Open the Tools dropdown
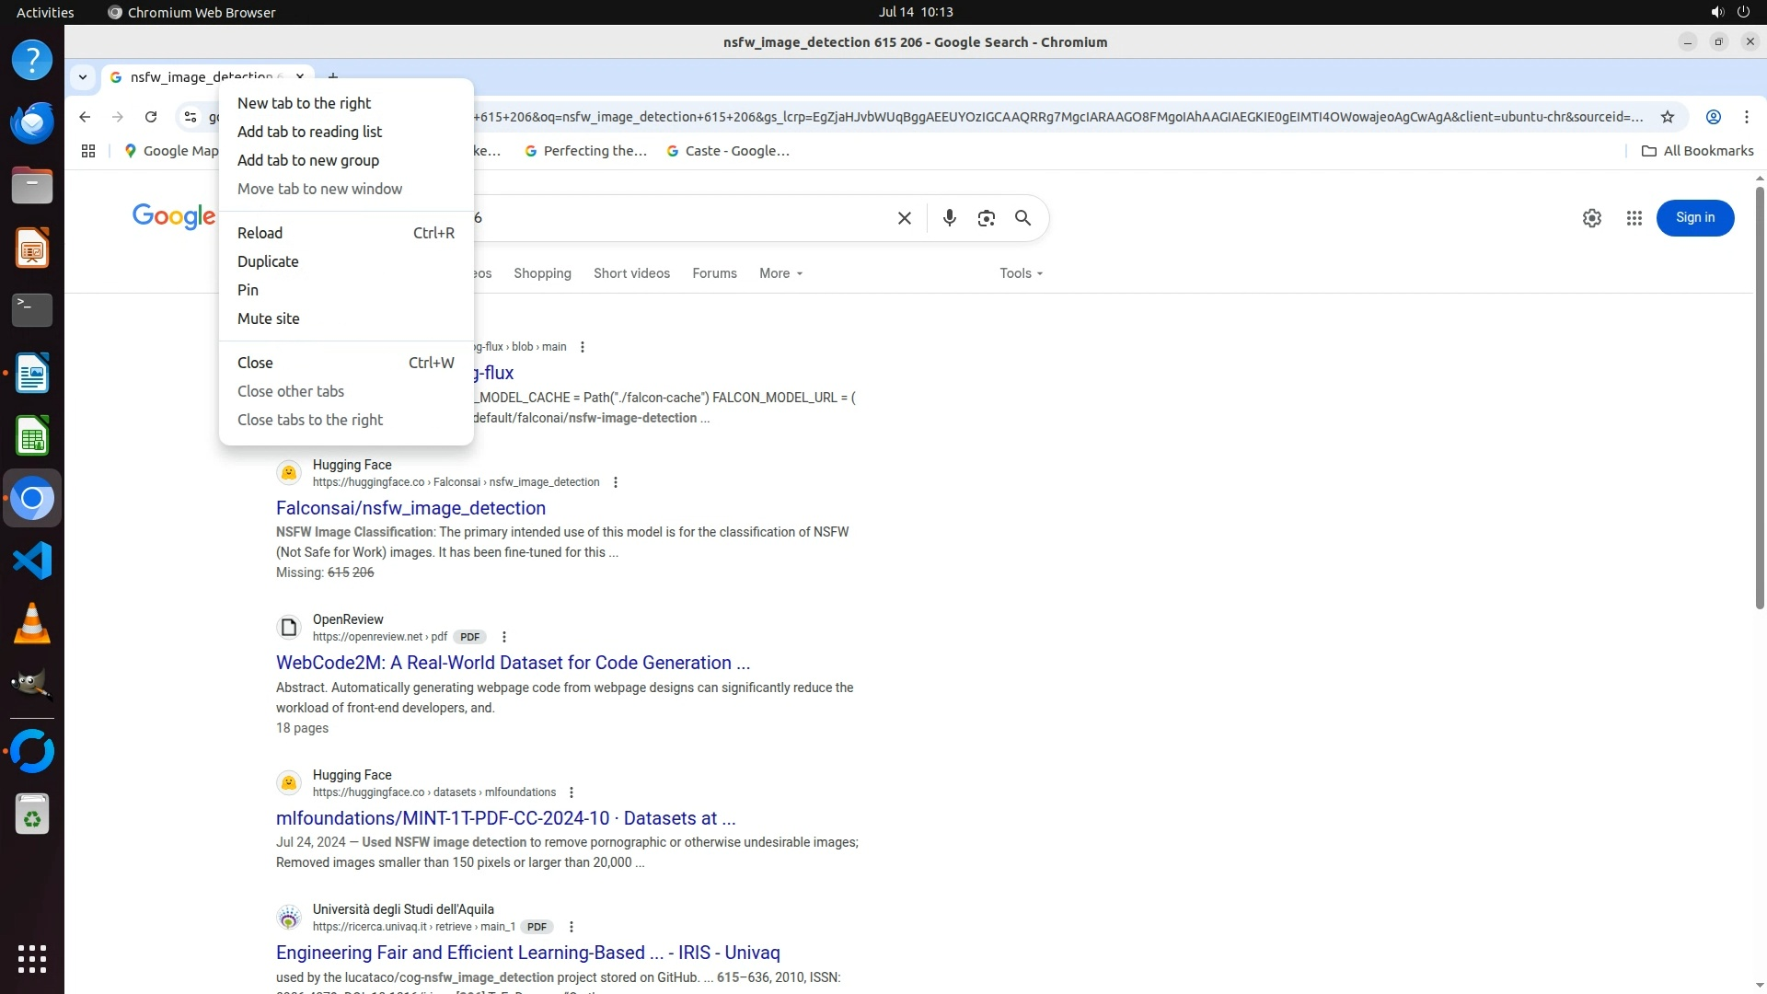Viewport: 1767px width, 994px height. [1021, 273]
